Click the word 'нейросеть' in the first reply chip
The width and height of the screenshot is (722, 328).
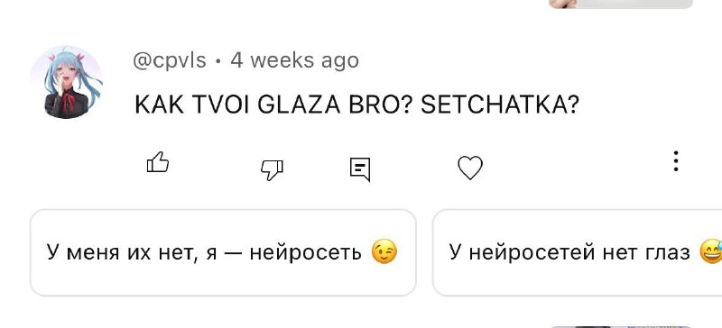pos(306,252)
